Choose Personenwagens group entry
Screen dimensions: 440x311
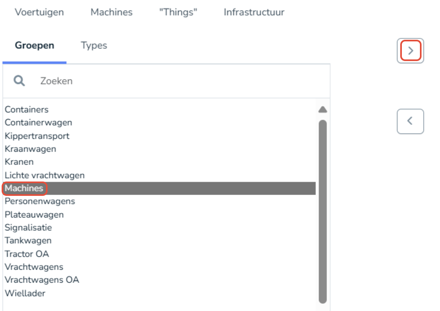[40, 201]
